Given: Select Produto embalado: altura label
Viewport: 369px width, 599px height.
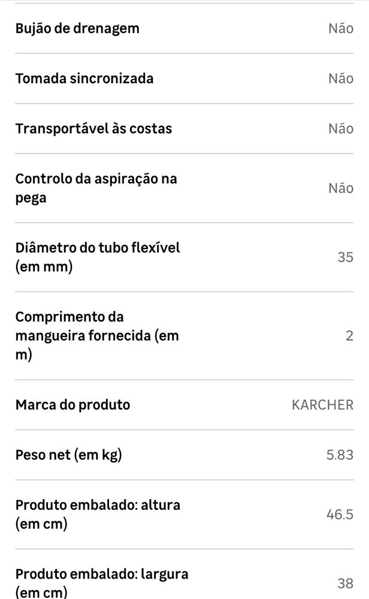Looking at the screenshot, I should coord(98,515).
